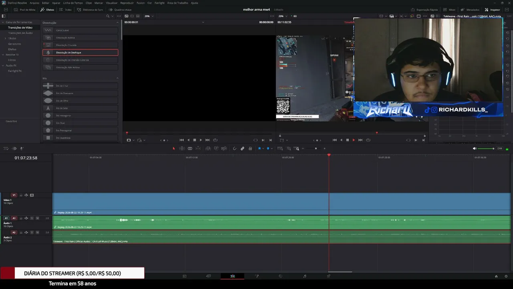The height and width of the screenshot is (289, 513).
Task: Open the Deliver page rocket icon
Action: pos(329,276)
